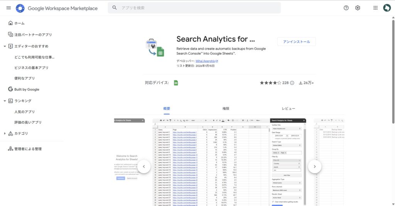The height and width of the screenshot is (206, 395).
Task: Open the account profile avatar
Action: point(387,8)
